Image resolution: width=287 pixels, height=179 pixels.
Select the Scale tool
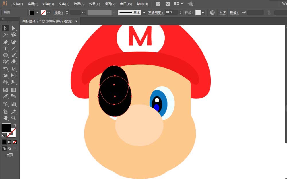(x=14, y=69)
